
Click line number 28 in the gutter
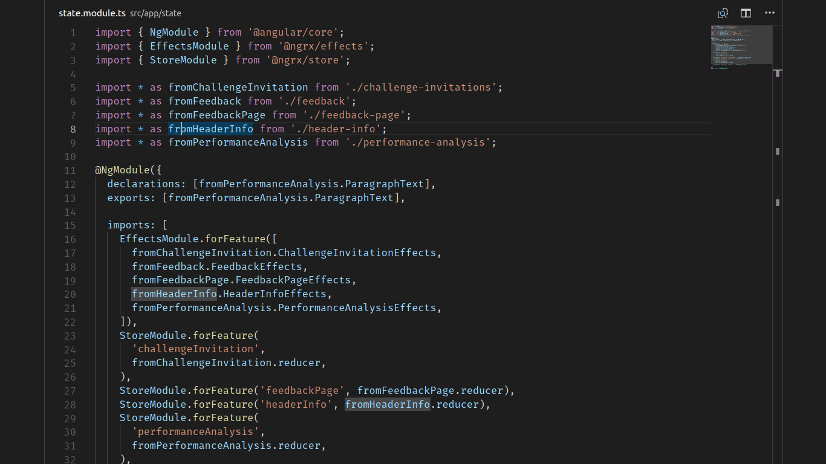pos(70,405)
